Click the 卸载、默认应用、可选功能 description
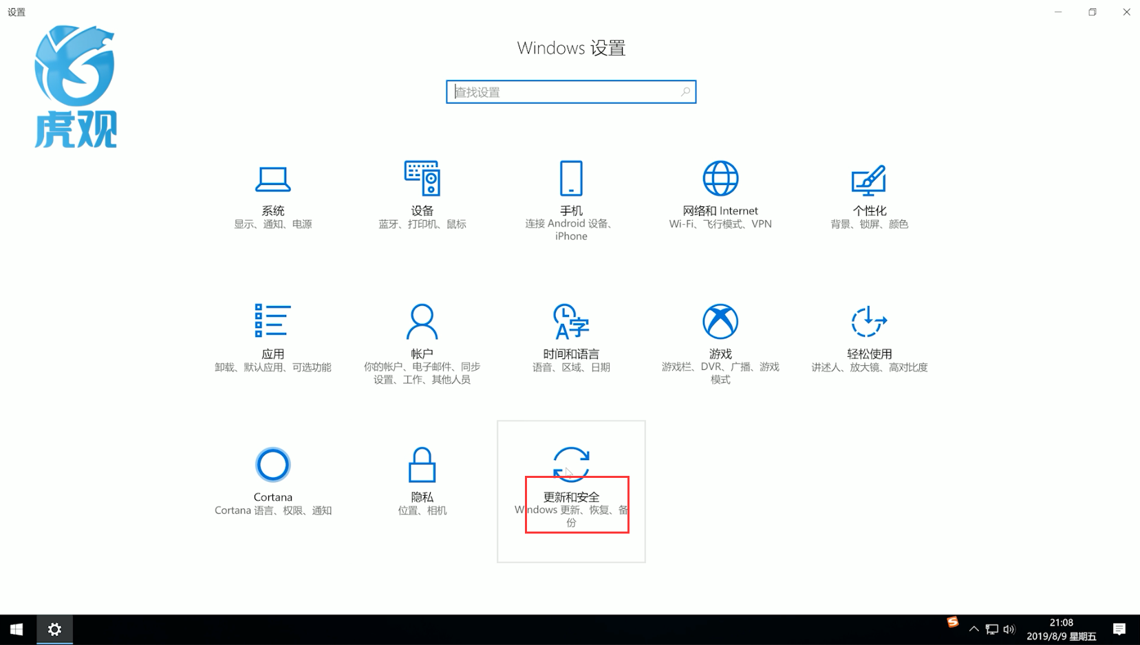The height and width of the screenshot is (645, 1140). (273, 367)
